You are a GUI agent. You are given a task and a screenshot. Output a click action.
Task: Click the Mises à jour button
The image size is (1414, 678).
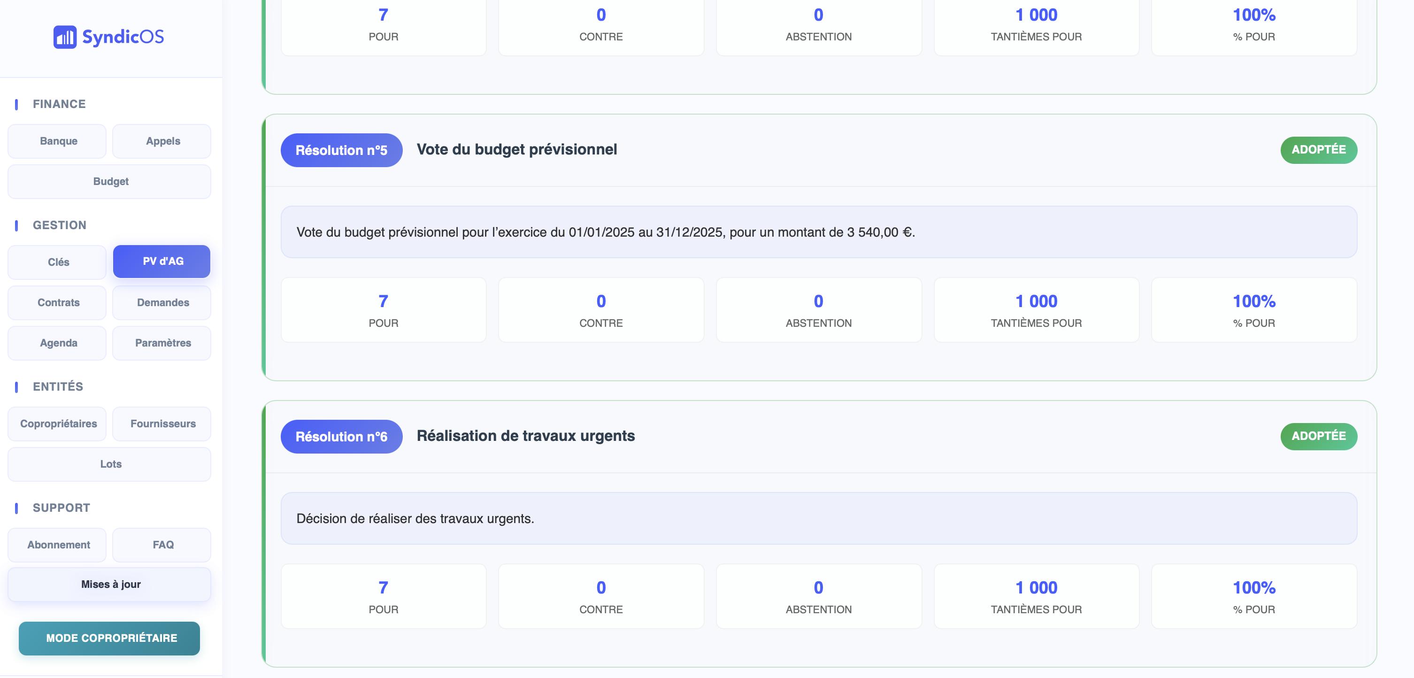click(x=110, y=585)
